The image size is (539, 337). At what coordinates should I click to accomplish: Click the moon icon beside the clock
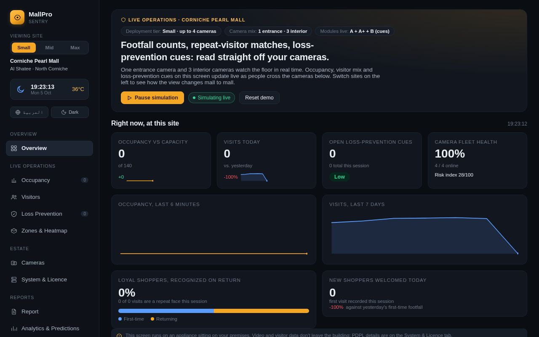coord(21,89)
